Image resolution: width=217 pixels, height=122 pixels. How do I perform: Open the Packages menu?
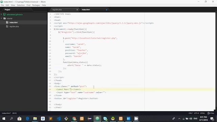click(x=36, y=5)
